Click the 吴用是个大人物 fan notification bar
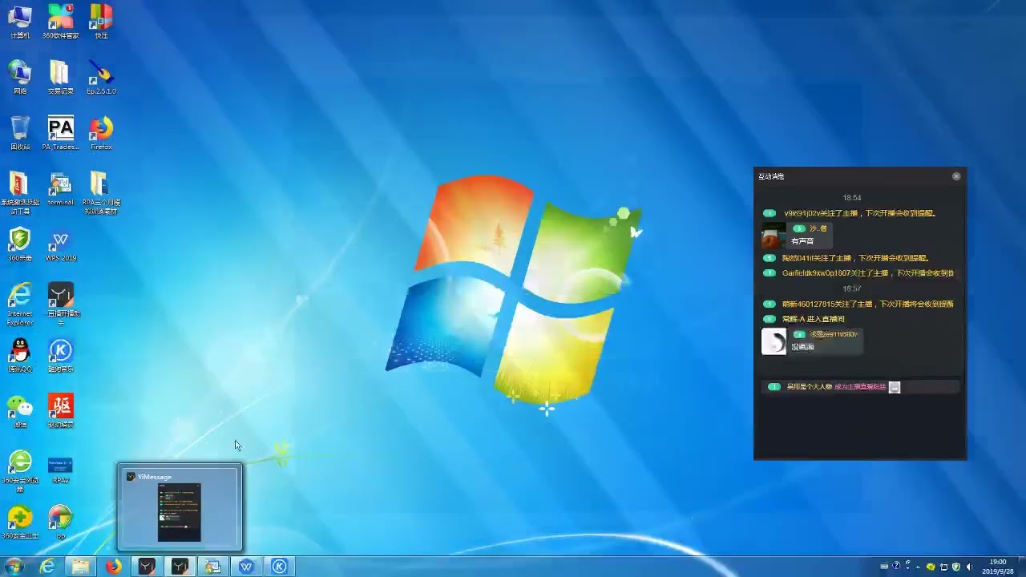This screenshot has height=577, width=1026. [x=860, y=387]
